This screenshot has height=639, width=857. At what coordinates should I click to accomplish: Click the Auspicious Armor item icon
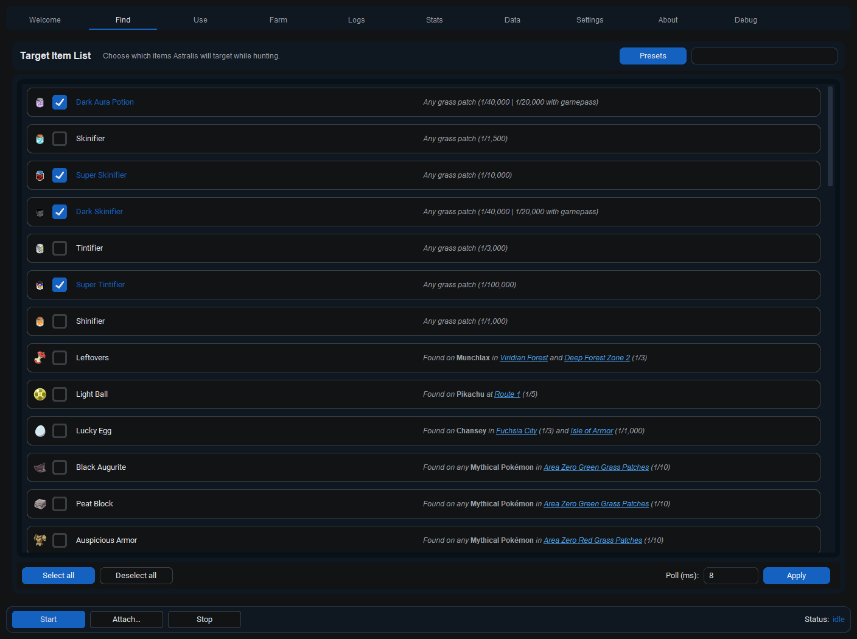click(40, 540)
